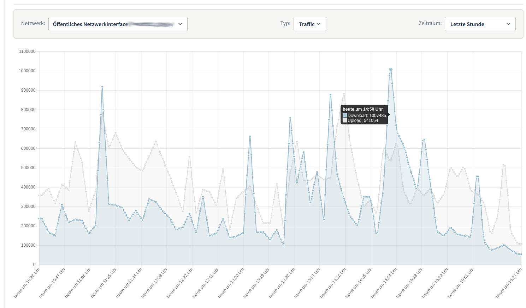The height and width of the screenshot is (308, 526).
Task: Select the highlighted grey upload point at 14:50
Action: [391, 160]
